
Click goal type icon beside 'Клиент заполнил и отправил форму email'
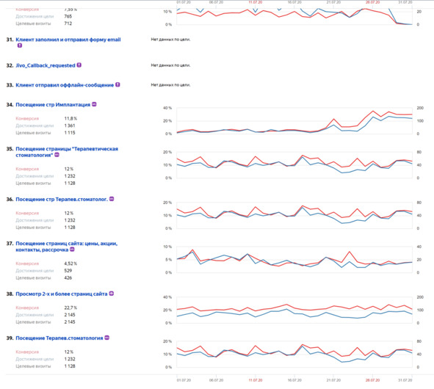(20, 46)
